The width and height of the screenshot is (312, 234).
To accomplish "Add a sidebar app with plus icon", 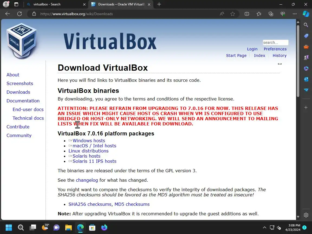I will click(x=306, y=108).
